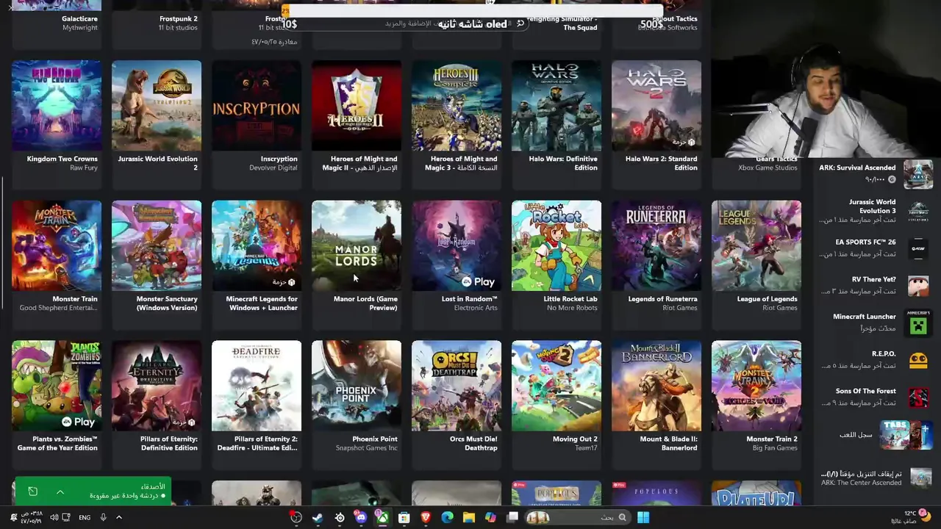Open Sons Of The Forest sidebar icon
The image size is (941, 529).
(x=917, y=397)
